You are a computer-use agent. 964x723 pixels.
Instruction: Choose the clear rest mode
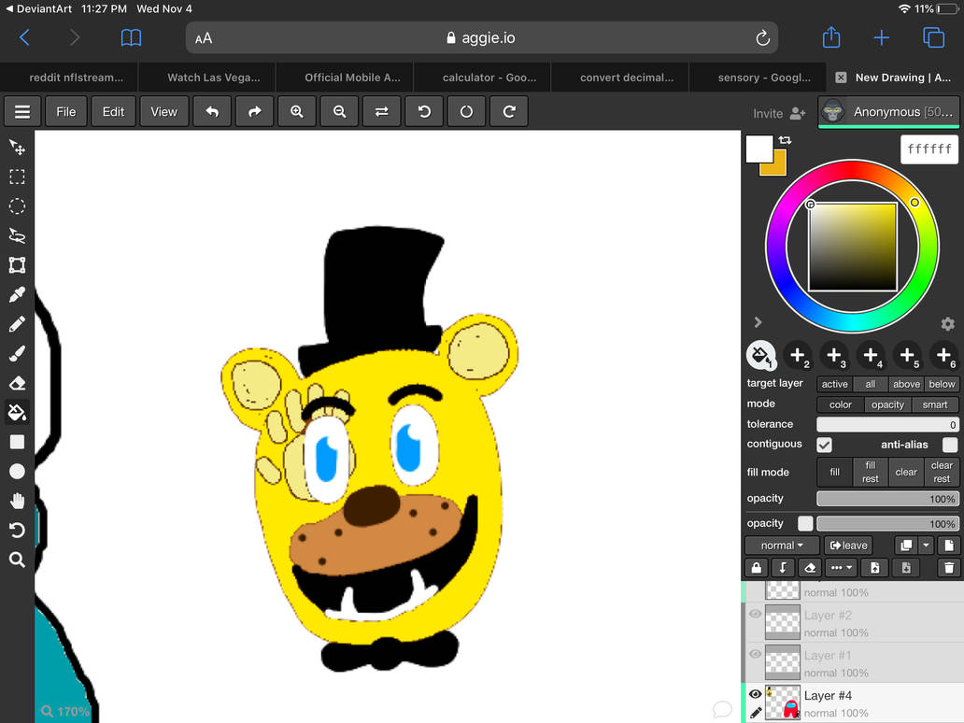tap(942, 472)
